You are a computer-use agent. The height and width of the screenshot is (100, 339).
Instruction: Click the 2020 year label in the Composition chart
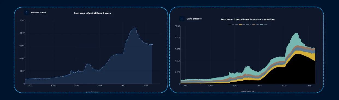284,86
